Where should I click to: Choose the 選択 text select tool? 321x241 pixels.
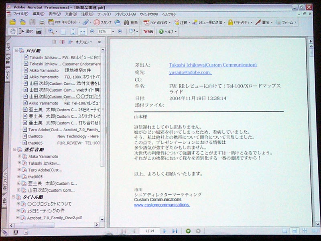26,31
